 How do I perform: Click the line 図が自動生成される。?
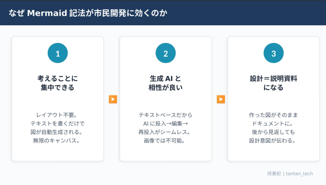pos(58,132)
